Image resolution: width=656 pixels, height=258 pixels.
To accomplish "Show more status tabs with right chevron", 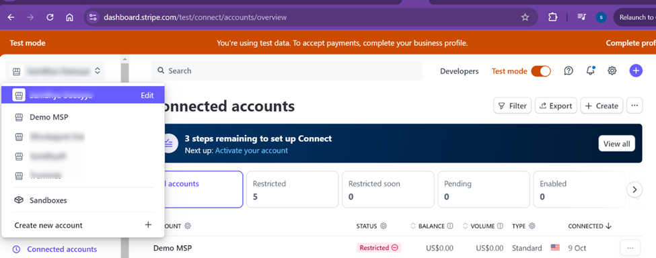I will 634,189.
